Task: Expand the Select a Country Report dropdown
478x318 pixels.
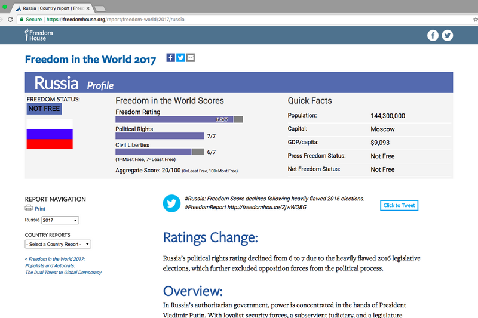Action: [58, 244]
